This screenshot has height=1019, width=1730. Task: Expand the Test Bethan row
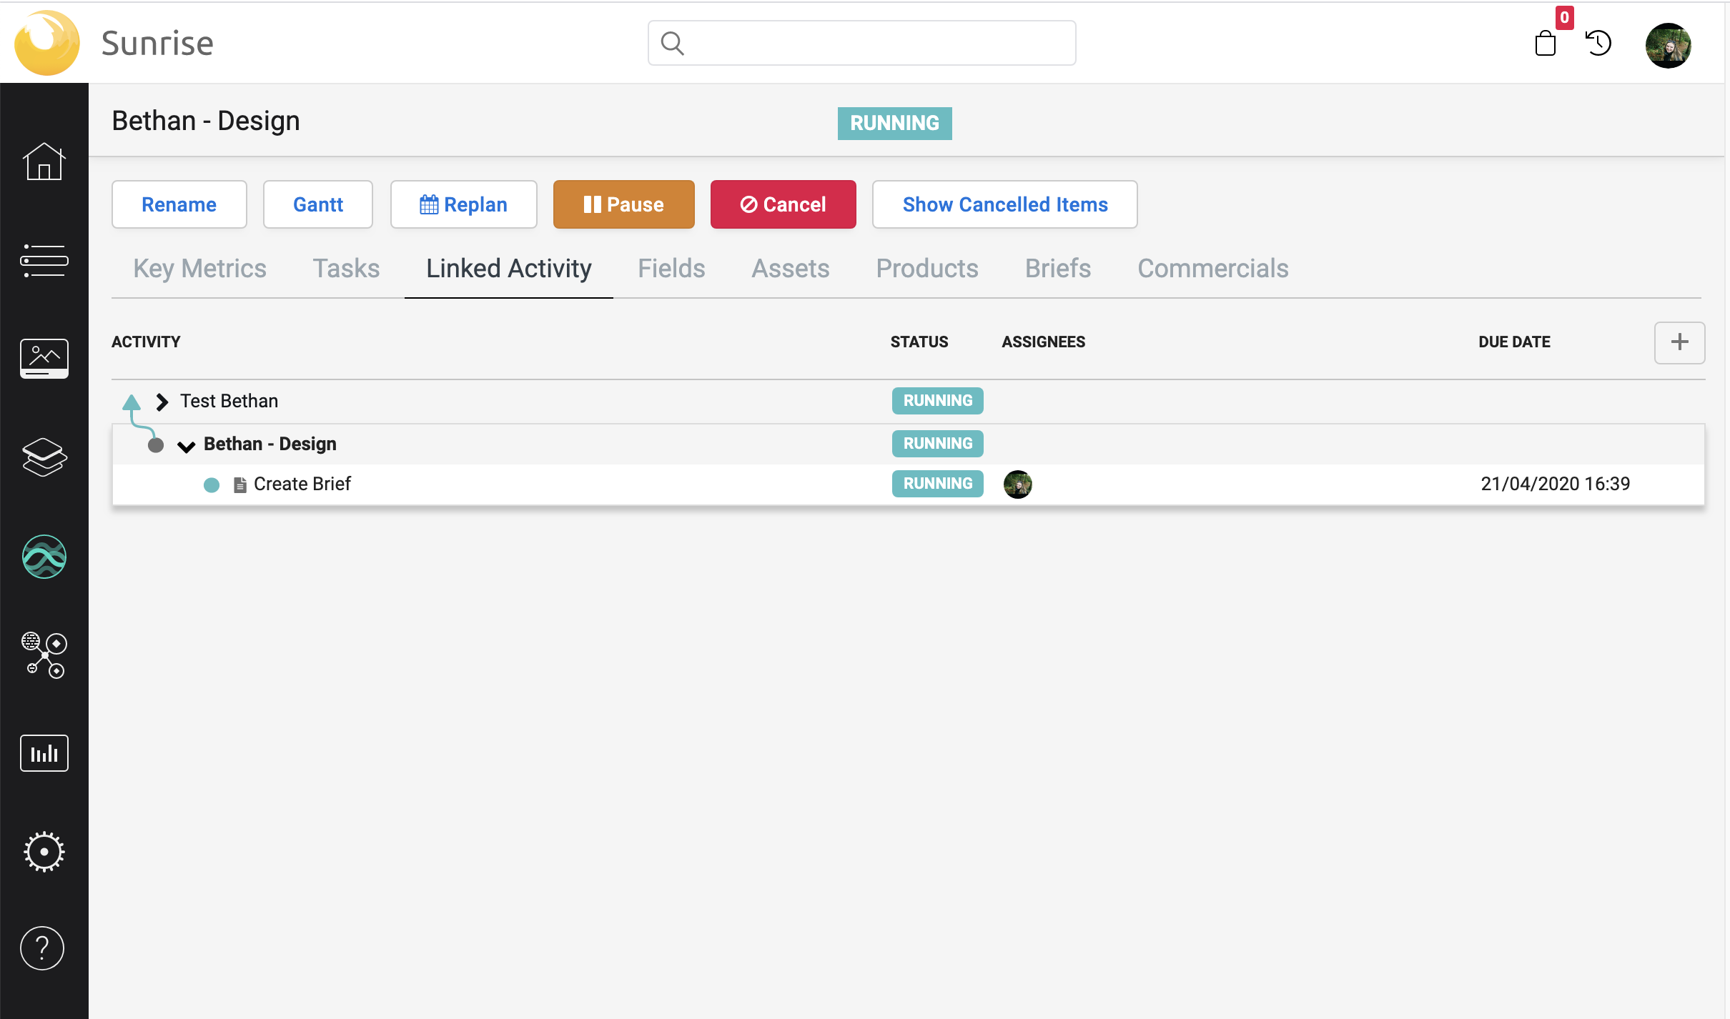pos(162,402)
